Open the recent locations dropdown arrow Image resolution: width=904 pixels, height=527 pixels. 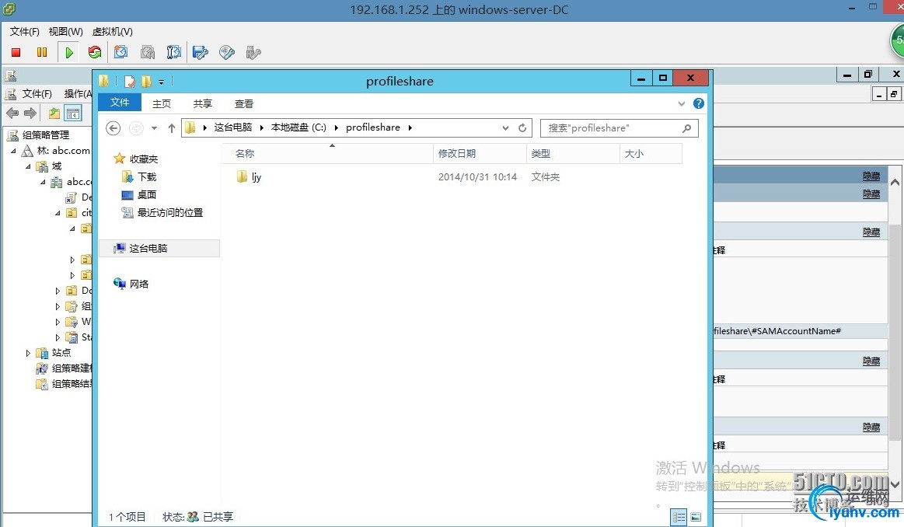click(x=154, y=128)
